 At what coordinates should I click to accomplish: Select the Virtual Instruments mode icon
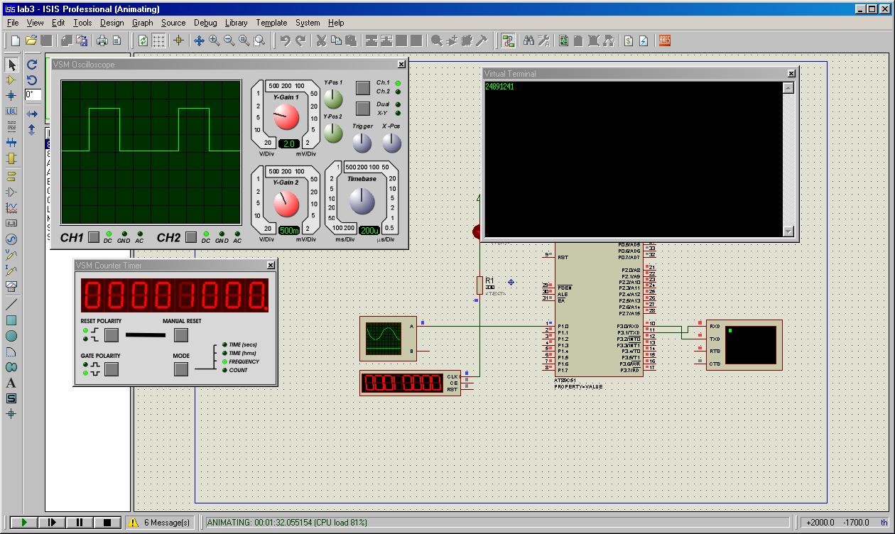click(x=11, y=286)
